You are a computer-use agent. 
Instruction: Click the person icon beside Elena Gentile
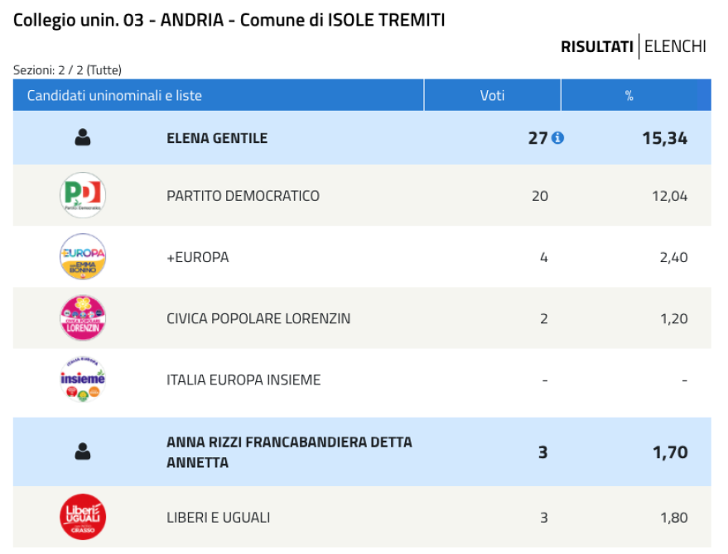coord(83,138)
